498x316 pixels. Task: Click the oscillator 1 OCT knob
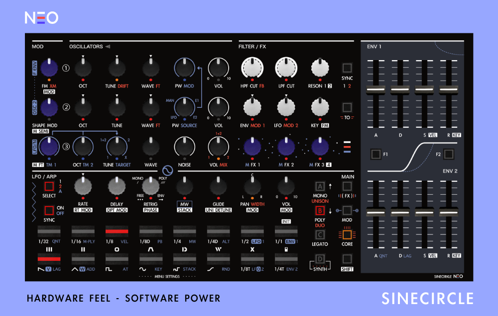(x=83, y=68)
